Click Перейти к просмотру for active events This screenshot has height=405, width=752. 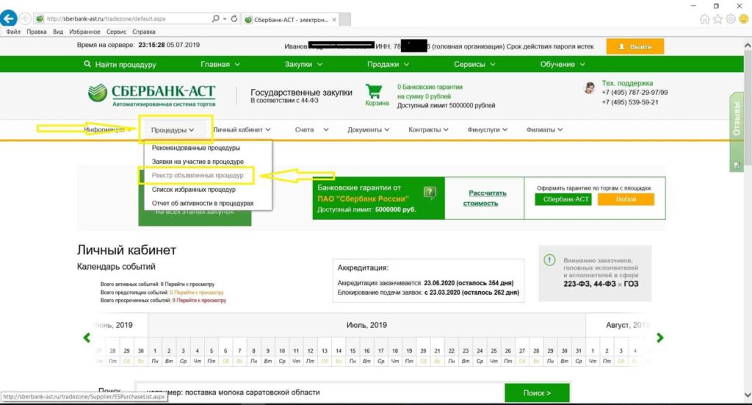coord(189,284)
